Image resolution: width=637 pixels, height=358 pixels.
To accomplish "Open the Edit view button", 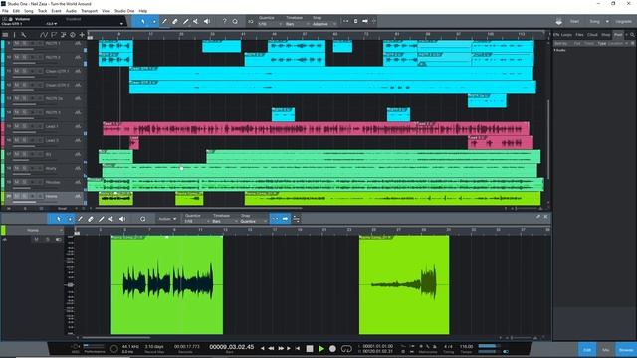I will (x=587, y=350).
